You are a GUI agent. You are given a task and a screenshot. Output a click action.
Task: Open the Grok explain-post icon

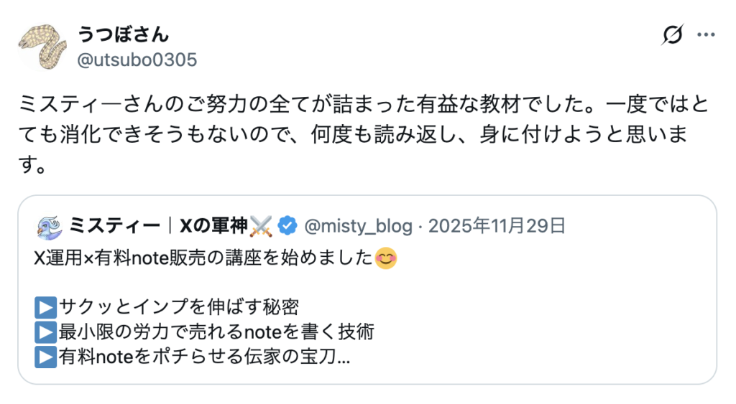[673, 34]
